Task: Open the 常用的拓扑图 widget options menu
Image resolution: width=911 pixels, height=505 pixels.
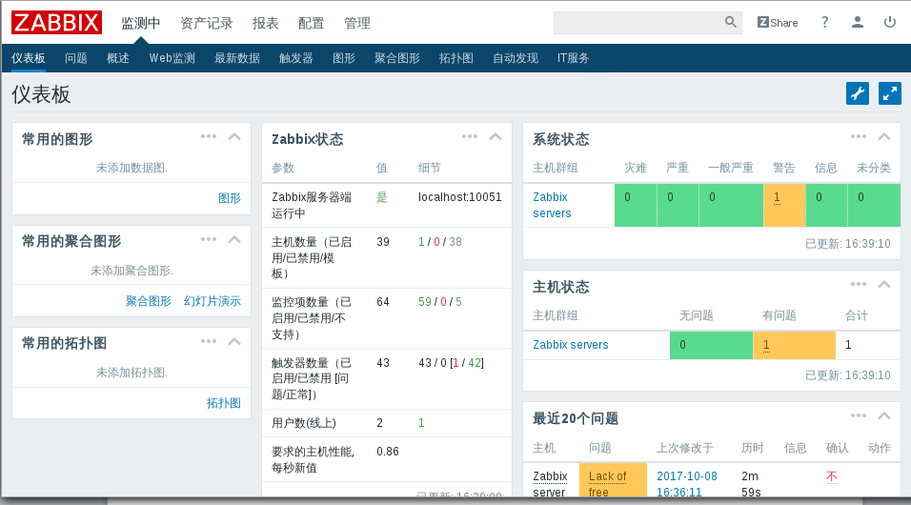Action: pyautogui.click(x=209, y=341)
